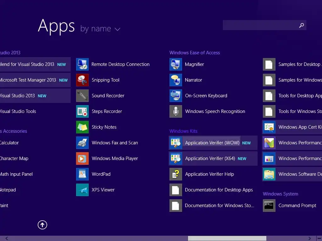Open the XPS Viewer icon
Viewport: 322px width, 241px height.
82,190
